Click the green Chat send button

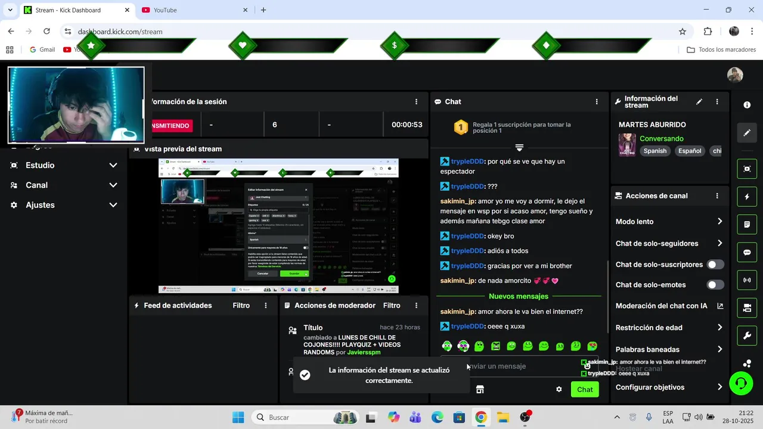[585, 390]
